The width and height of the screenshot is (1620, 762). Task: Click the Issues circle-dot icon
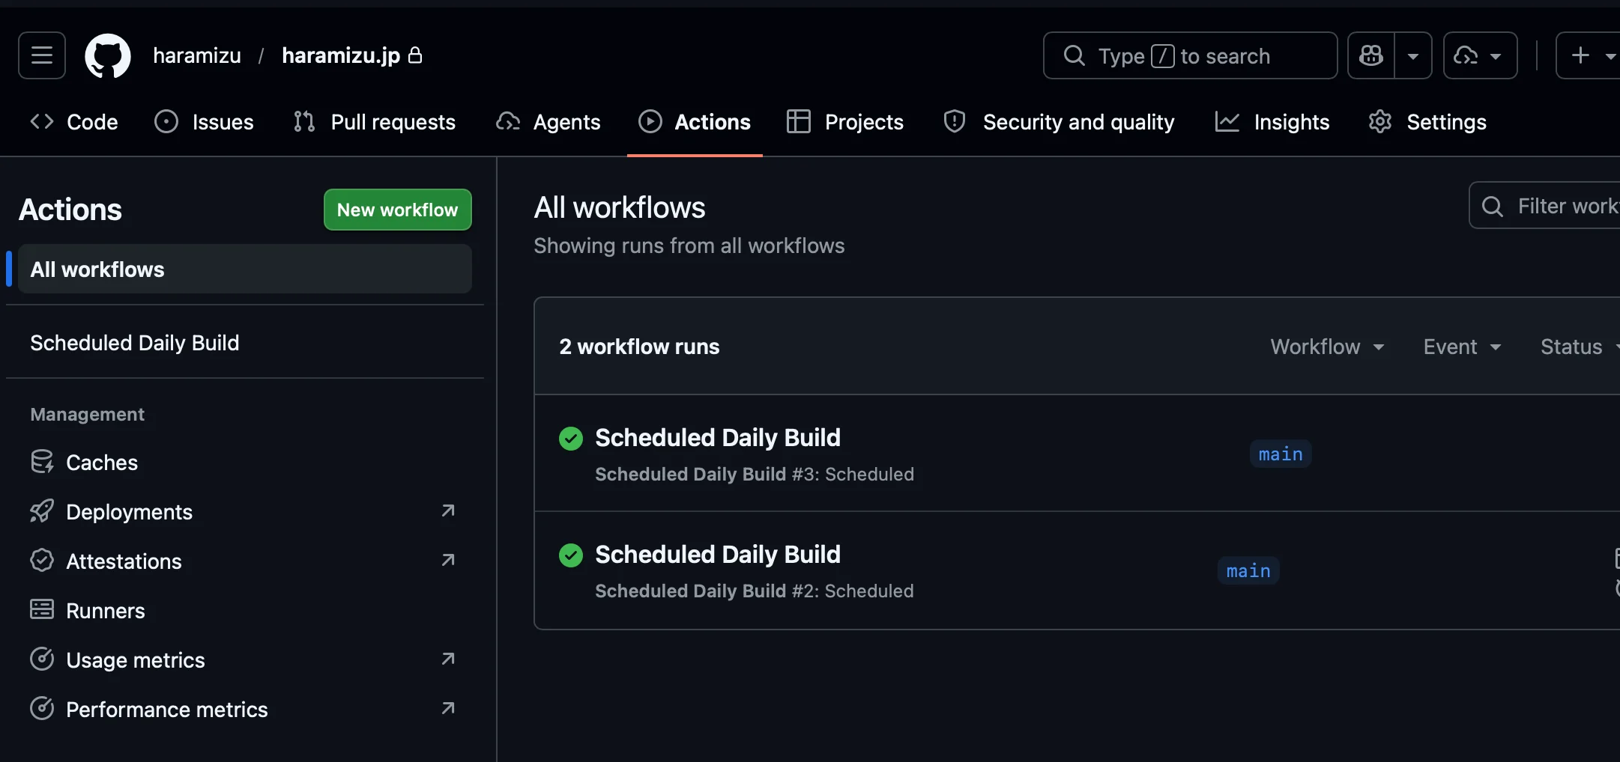point(166,121)
